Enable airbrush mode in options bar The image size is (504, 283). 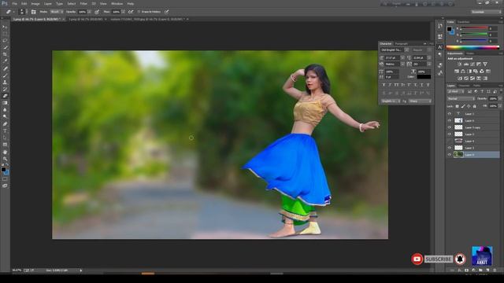(131, 12)
